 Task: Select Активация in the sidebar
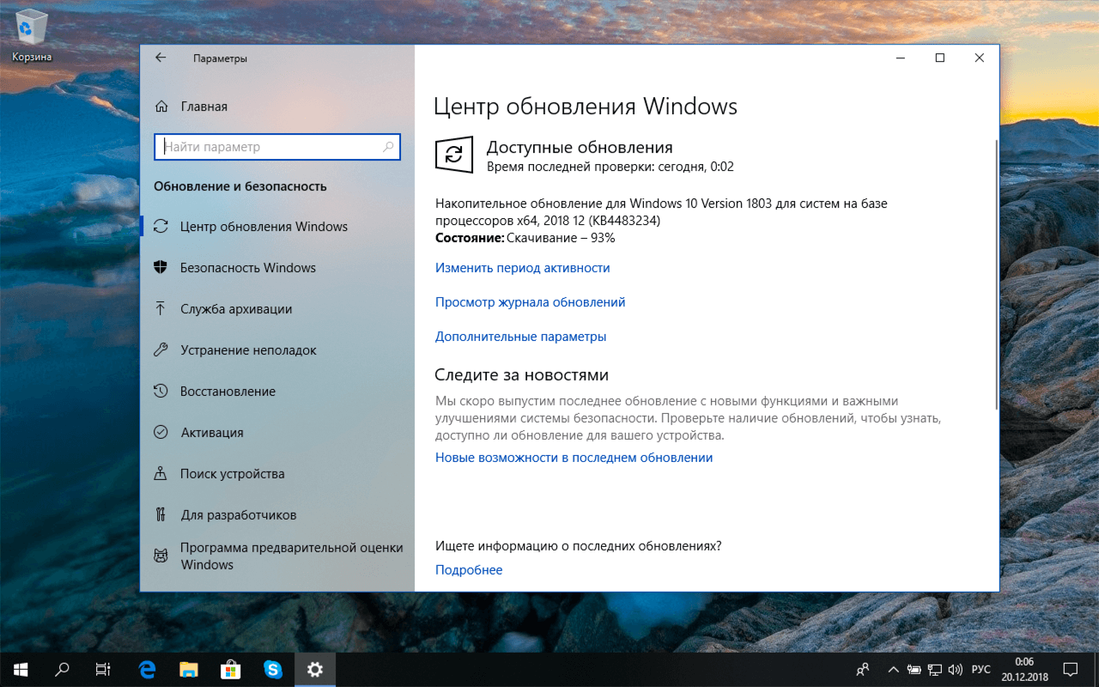point(210,432)
